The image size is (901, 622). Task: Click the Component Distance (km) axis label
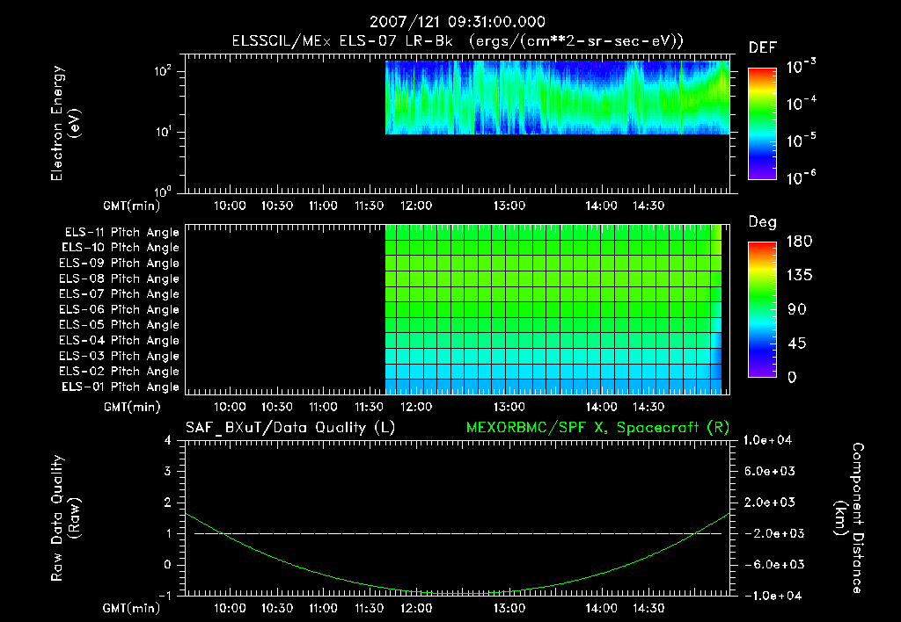[849, 518]
